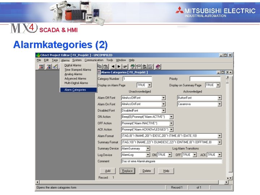Click the first toolbar icon below File menu

[41, 67]
